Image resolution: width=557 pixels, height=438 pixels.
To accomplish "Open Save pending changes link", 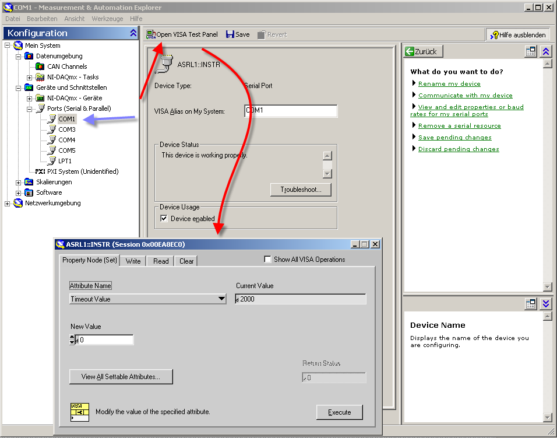I will pos(454,137).
